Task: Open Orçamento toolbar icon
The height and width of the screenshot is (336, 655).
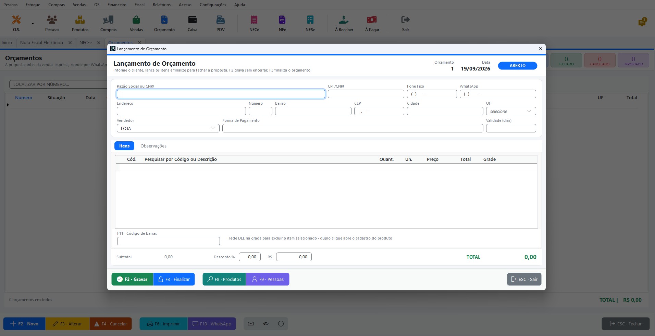Action: (x=164, y=23)
